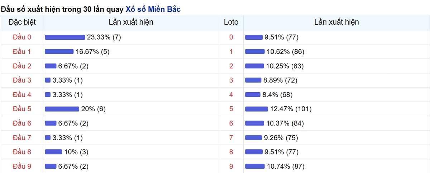Image resolution: width=430 pixels, height=173 pixels.
Task: Click the 23.33% (7) progress bar
Action: (65, 37)
